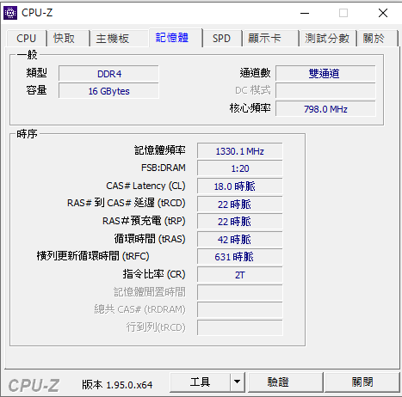The height and width of the screenshot is (397, 402).
Task: Click the tRCD 22 時脈 value
Action: 240,205
